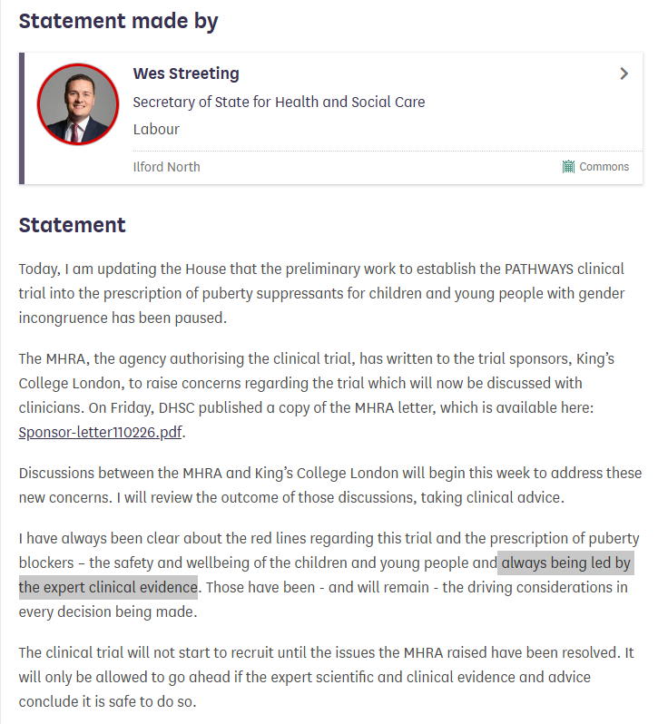658x724 pixels.
Task: Click highlighted text "always being led by"
Action: (x=565, y=563)
